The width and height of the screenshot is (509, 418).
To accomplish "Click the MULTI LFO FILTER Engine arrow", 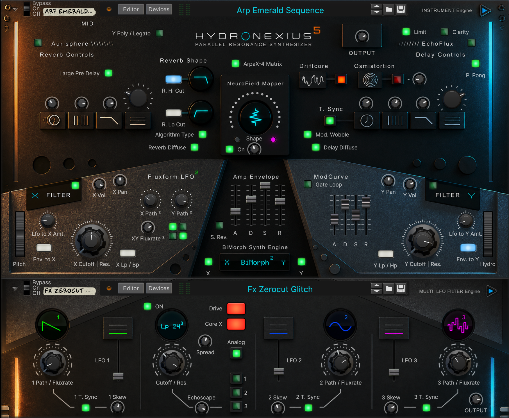I will coord(491,291).
